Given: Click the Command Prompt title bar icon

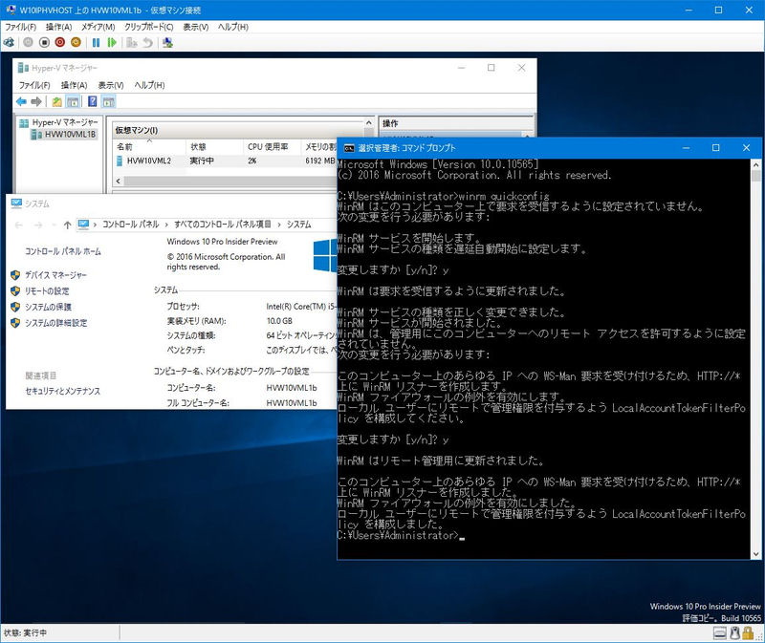Looking at the screenshot, I should coord(349,148).
